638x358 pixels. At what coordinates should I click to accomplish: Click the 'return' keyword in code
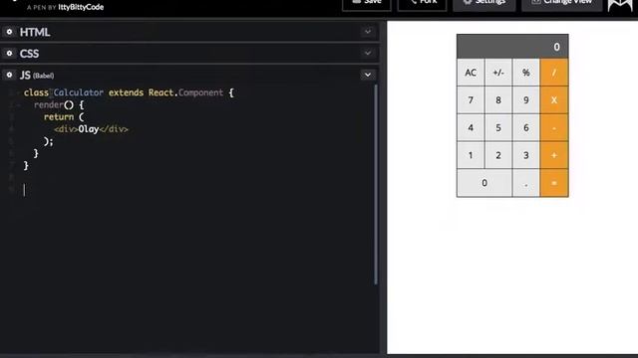[59, 117]
